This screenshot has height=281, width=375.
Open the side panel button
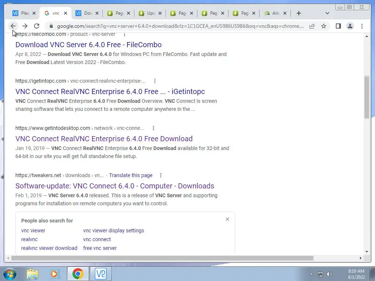point(338,26)
